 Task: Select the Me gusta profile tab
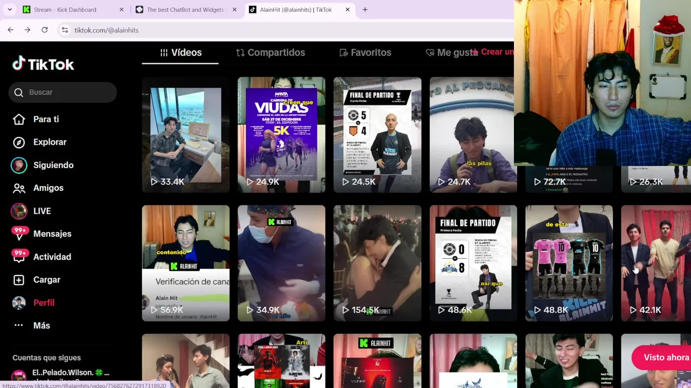pyautogui.click(x=452, y=52)
